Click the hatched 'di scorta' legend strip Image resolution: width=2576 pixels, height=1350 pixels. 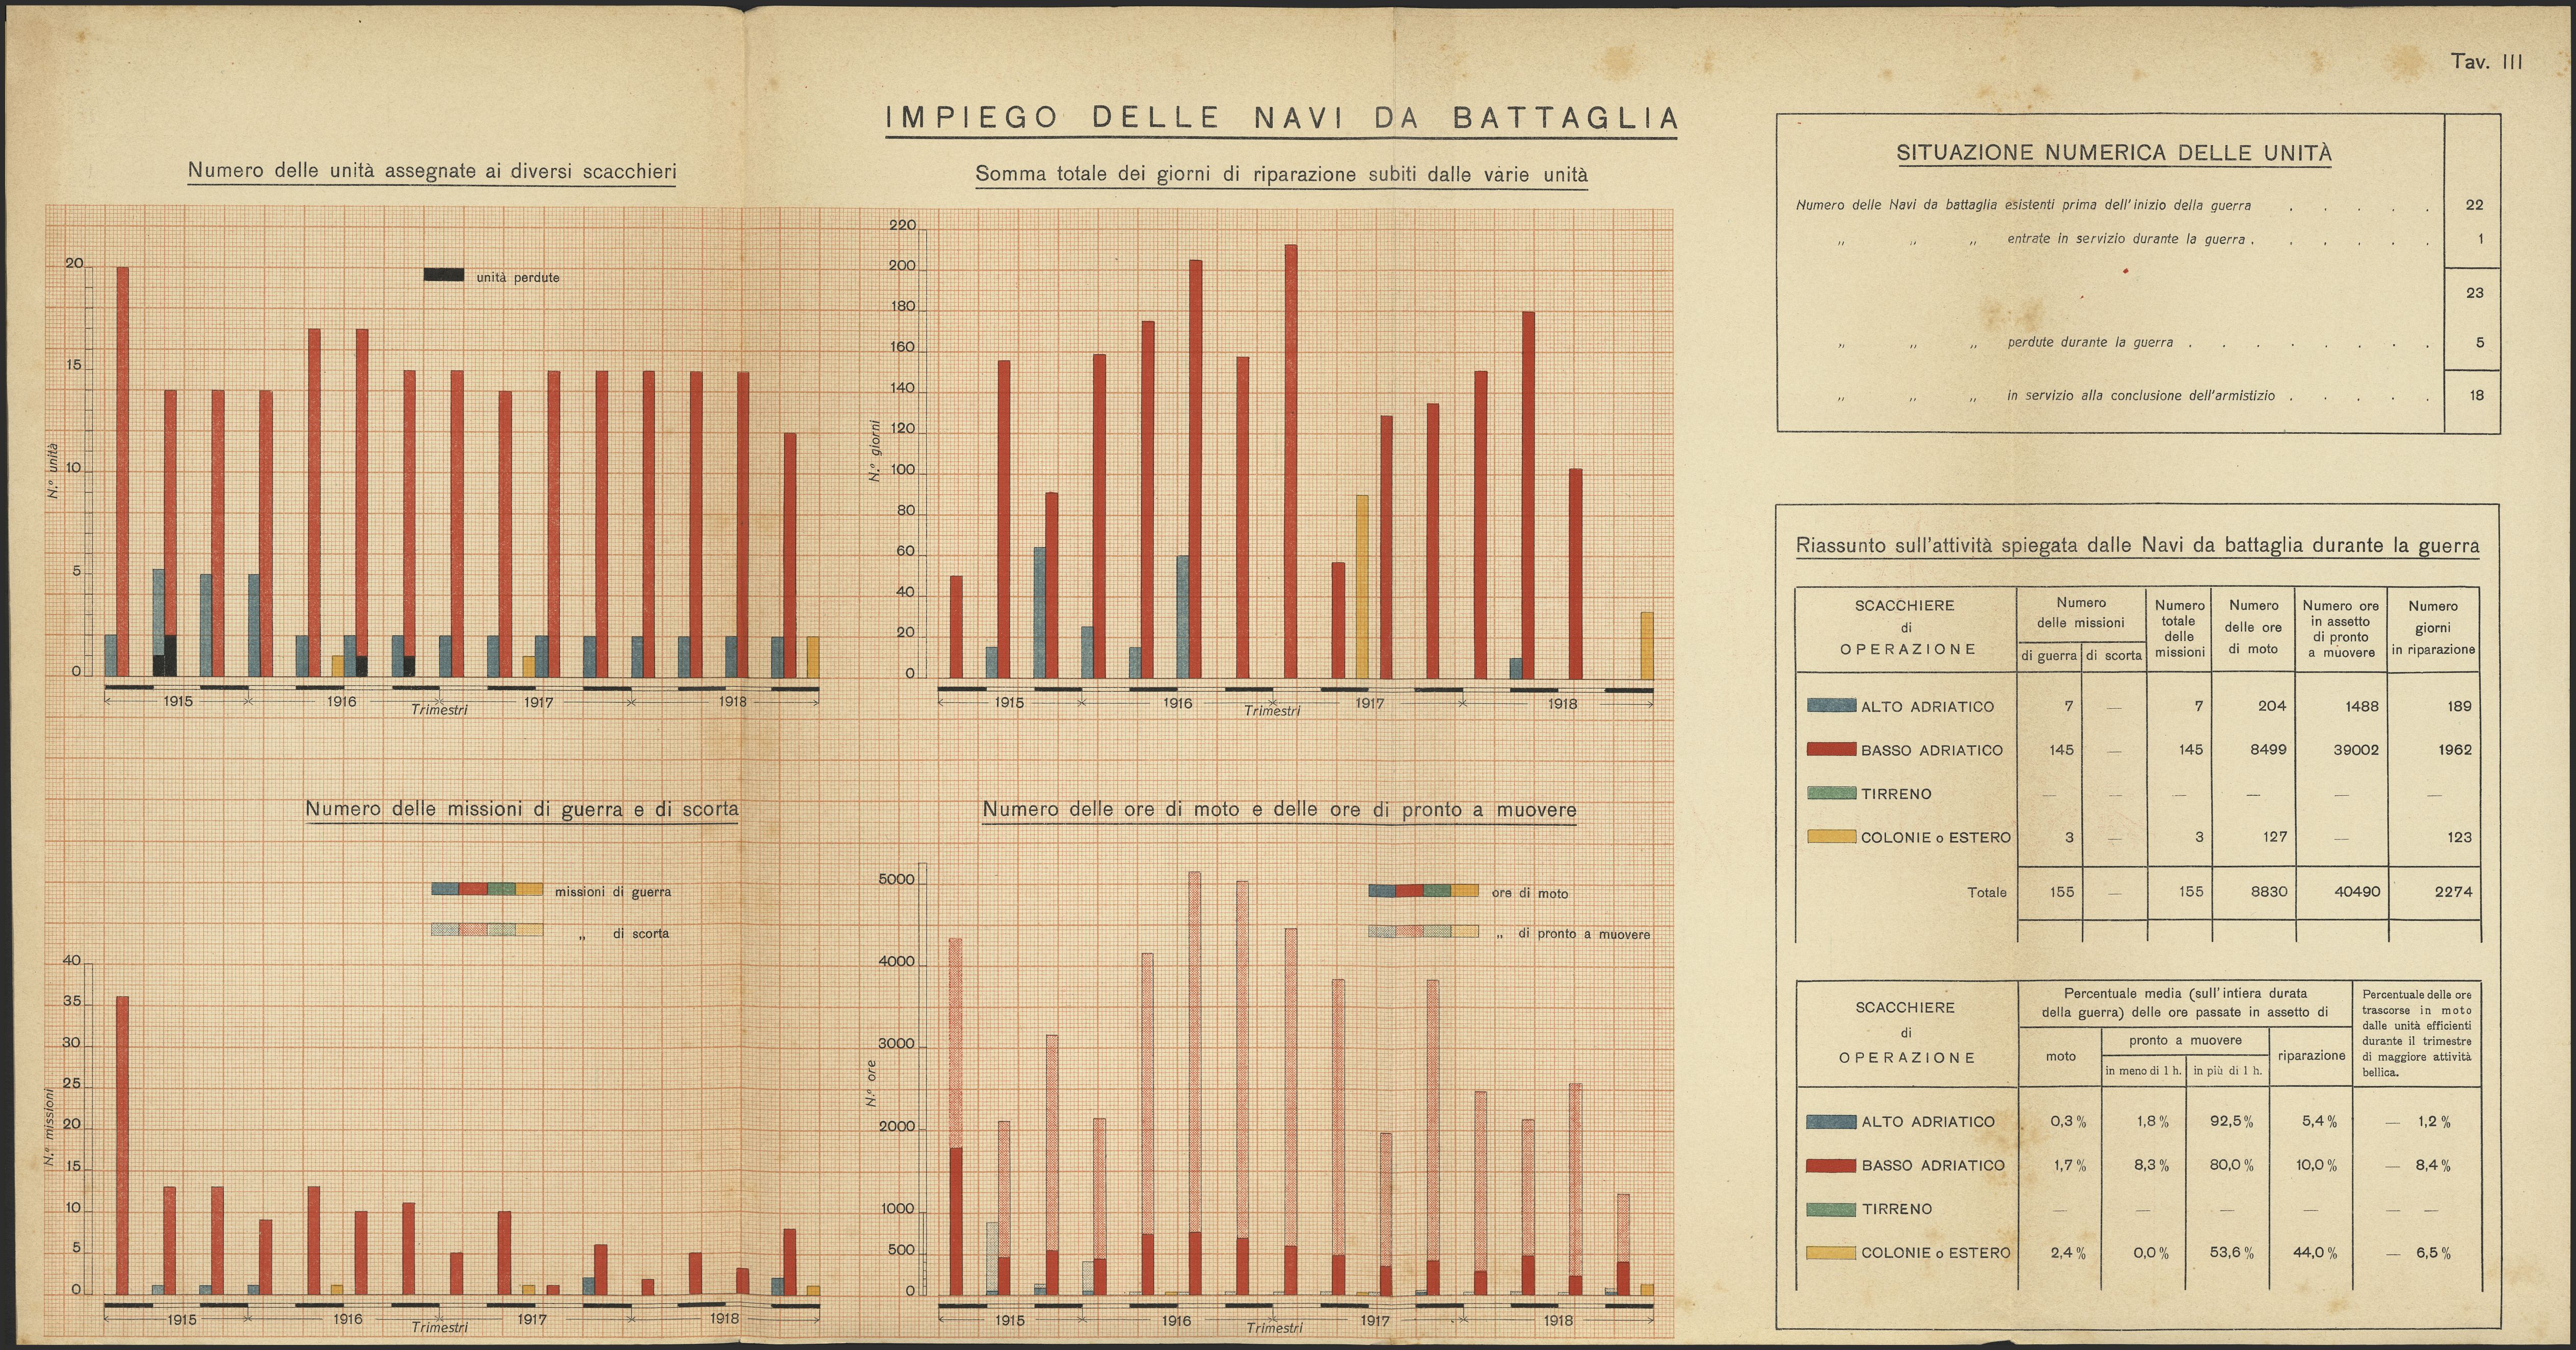487,931
